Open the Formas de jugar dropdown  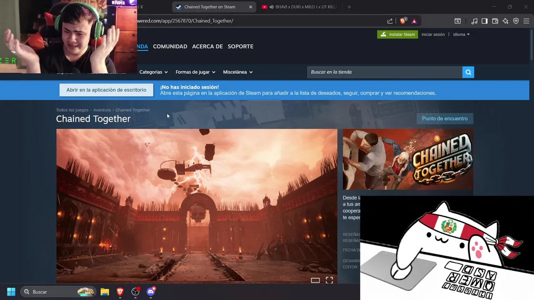click(195, 72)
